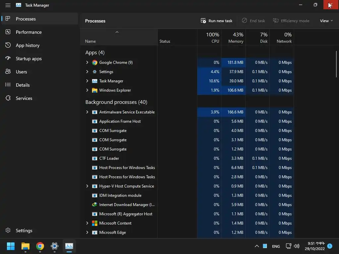The height and width of the screenshot is (254, 339).
Task: Switch to the App history page
Action: coord(40,45)
